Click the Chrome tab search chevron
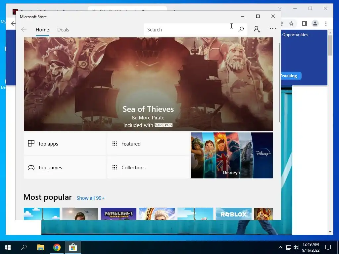This screenshot has height=254, width=339. [x=279, y=8]
